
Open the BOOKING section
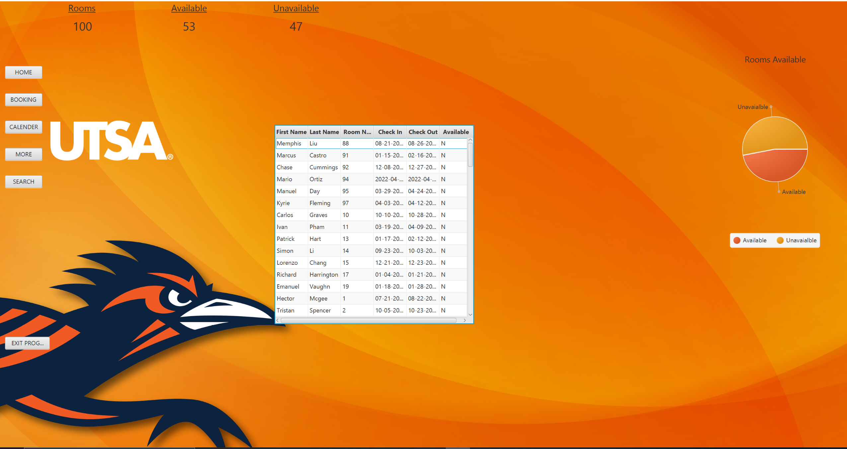[x=24, y=100]
